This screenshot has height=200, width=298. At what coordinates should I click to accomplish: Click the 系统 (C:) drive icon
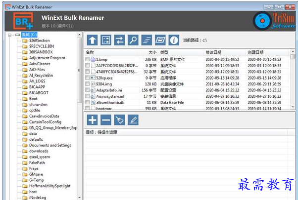point(17,35)
